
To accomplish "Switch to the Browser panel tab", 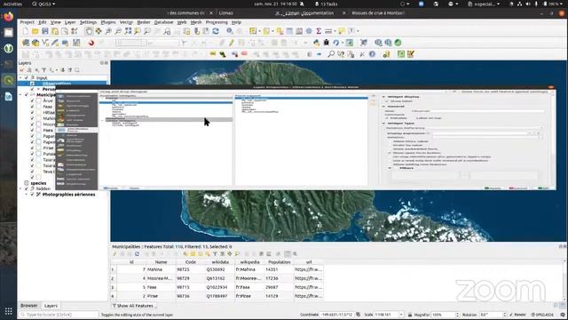I will click(28, 306).
